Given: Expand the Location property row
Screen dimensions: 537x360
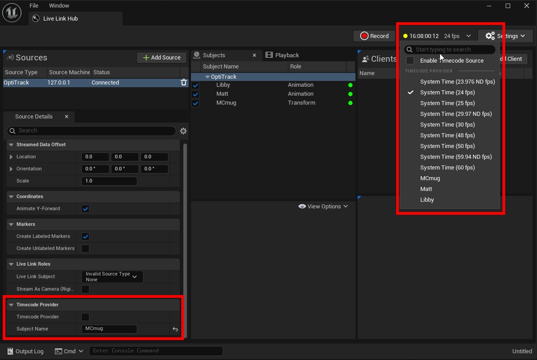Looking at the screenshot, I should coord(11,157).
